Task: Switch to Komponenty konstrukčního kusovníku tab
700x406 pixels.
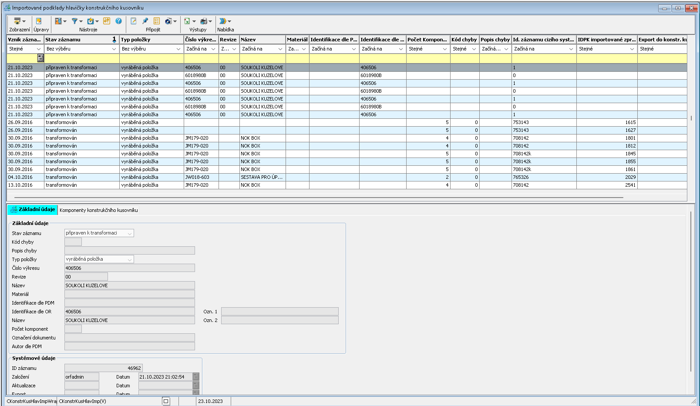Action: tap(98, 210)
